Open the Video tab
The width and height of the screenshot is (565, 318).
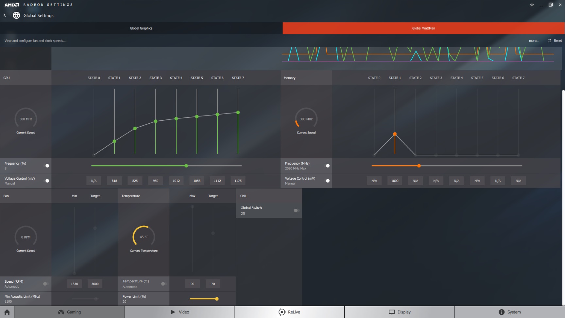click(180, 312)
